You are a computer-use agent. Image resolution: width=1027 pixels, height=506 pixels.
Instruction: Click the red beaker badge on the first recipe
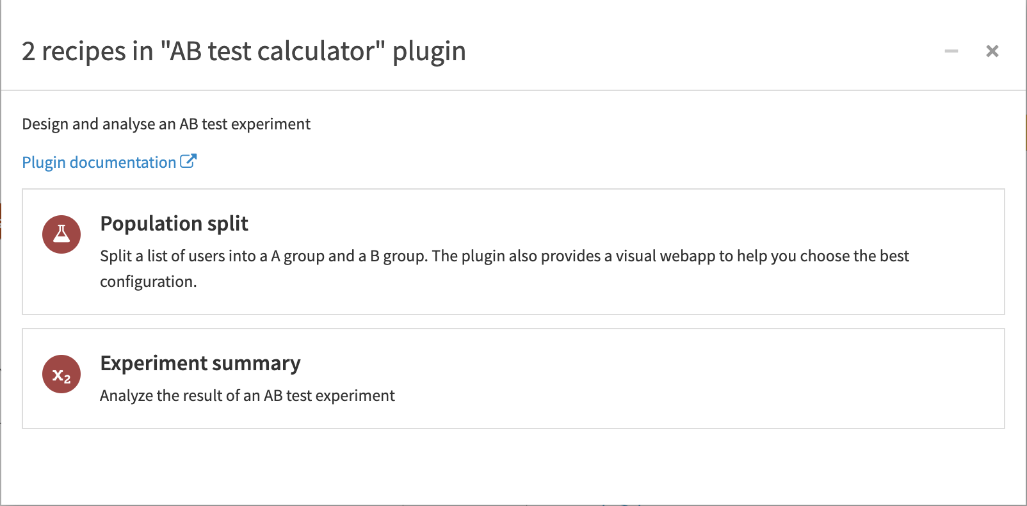coord(61,234)
